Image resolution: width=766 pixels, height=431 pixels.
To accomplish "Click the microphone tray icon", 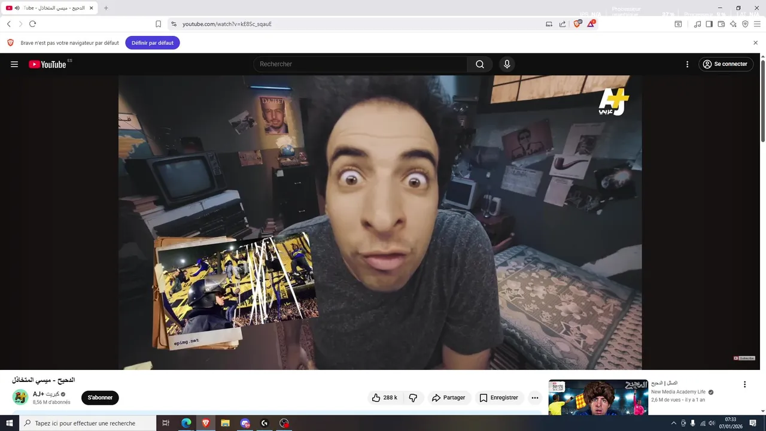I will coord(693,423).
